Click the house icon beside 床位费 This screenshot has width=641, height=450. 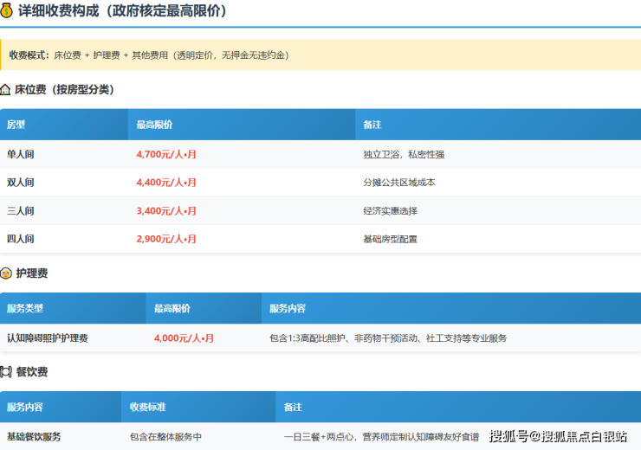pos(6,89)
